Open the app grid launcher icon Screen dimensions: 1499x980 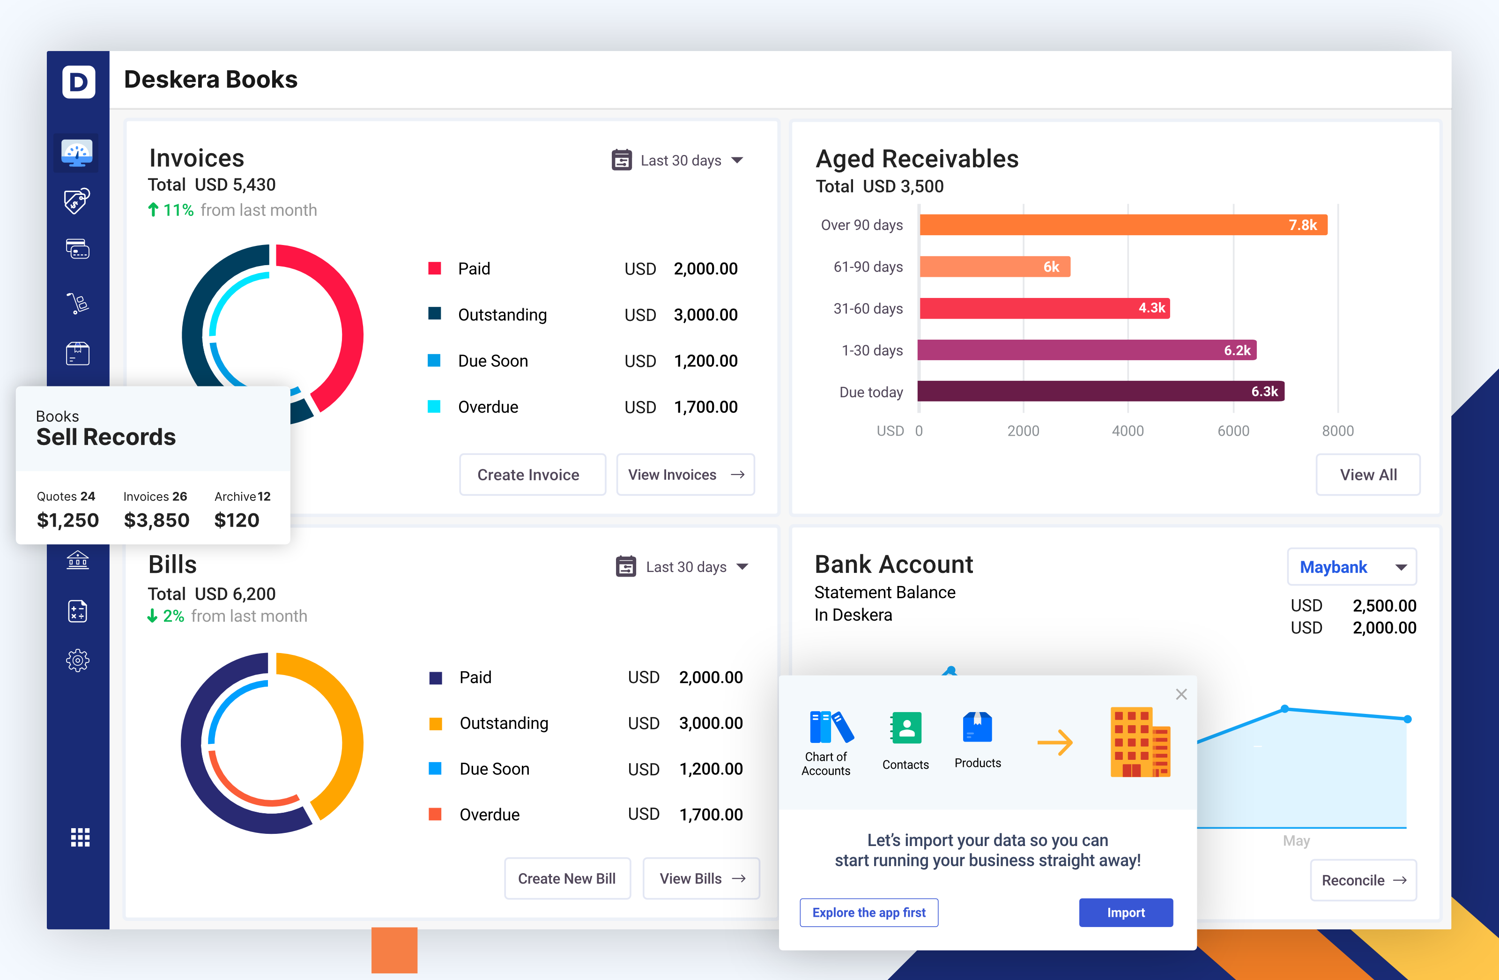(80, 837)
